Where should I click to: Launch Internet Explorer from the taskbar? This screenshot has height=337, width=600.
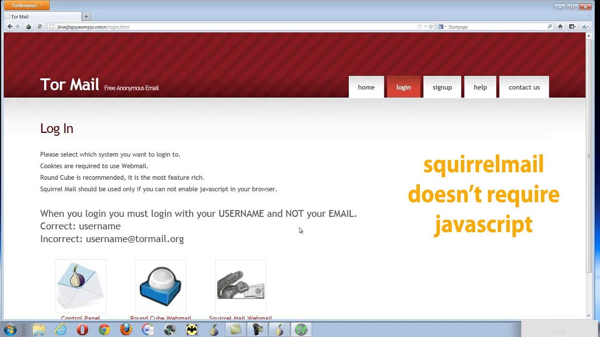click(x=61, y=330)
